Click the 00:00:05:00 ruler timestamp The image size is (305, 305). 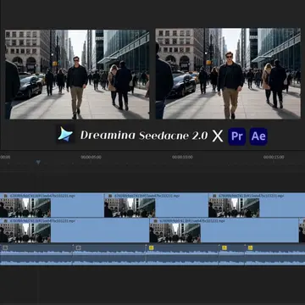pos(91,158)
